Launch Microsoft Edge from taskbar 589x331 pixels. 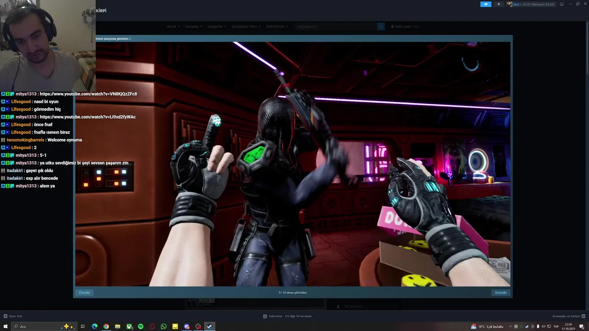click(94, 326)
